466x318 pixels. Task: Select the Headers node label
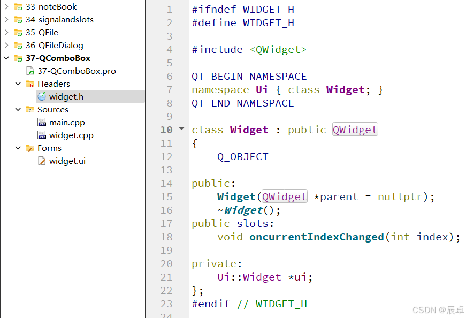point(54,84)
